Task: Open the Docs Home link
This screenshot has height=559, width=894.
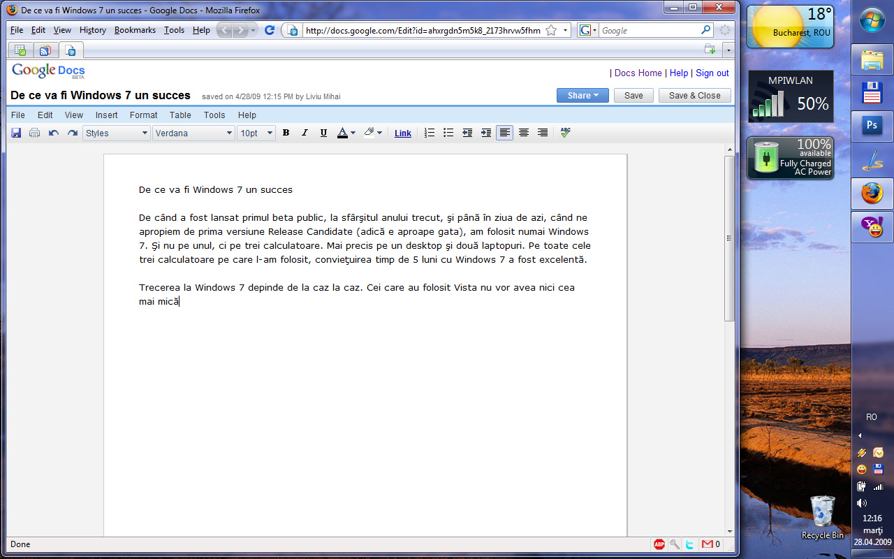Action: 638,73
